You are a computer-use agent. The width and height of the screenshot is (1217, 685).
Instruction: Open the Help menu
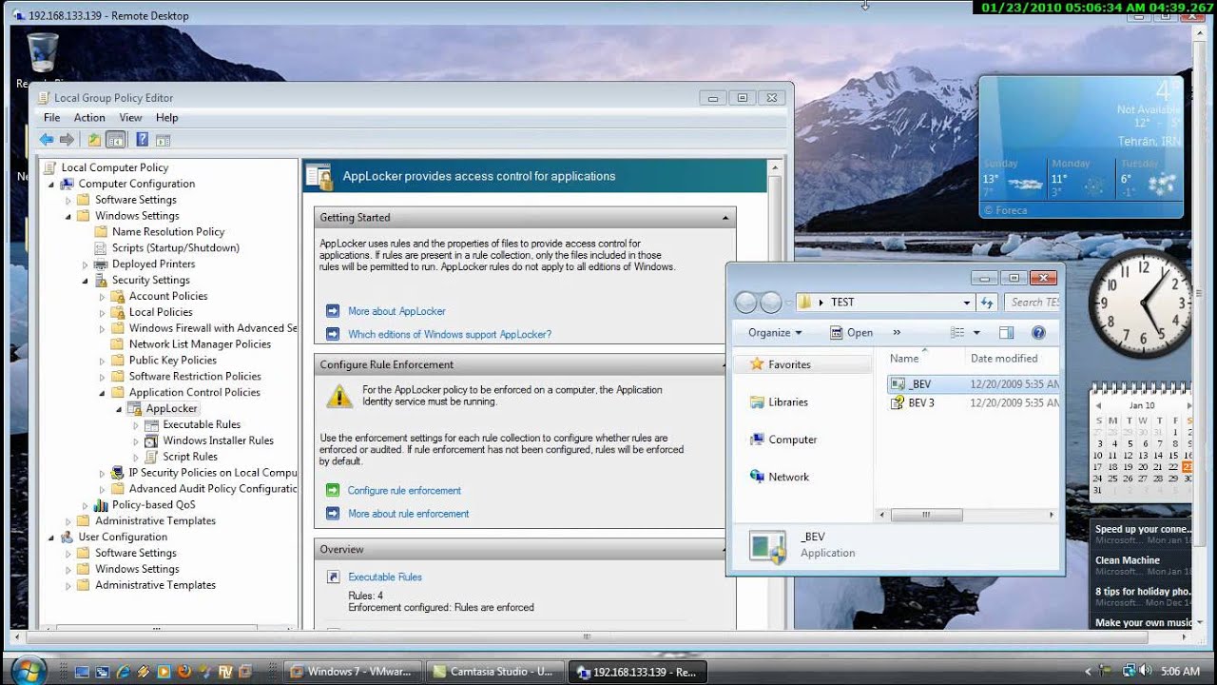[166, 118]
